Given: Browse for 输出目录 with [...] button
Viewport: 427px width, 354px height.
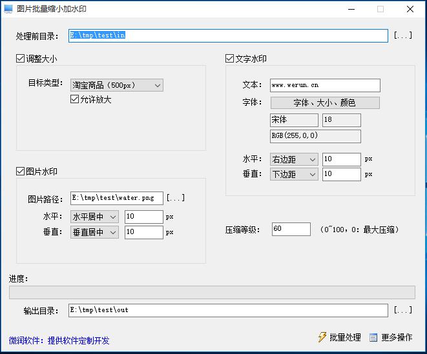Looking at the screenshot, I should click(x=403, y=310).
